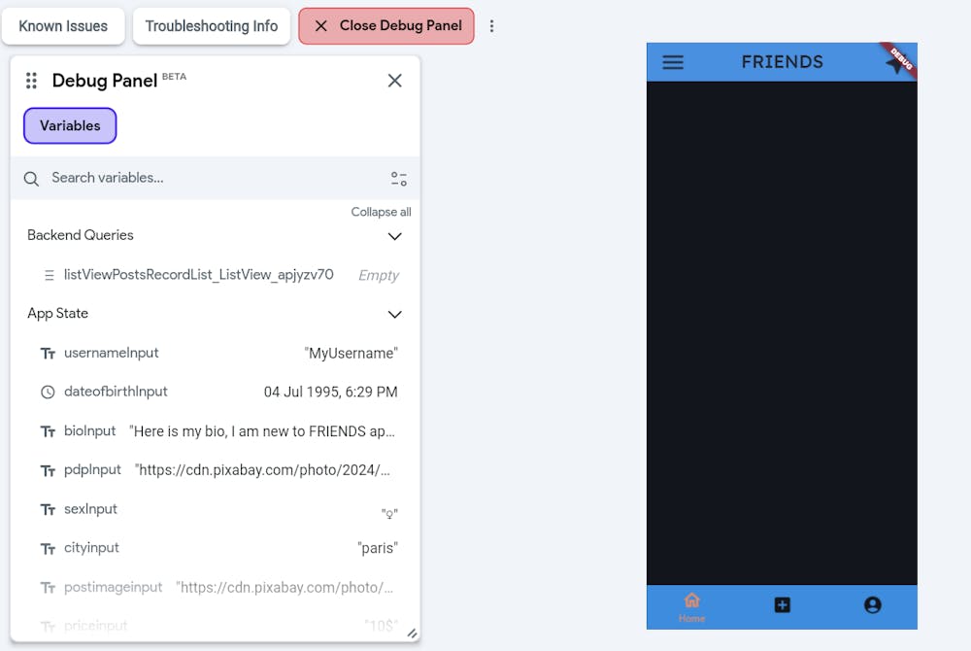Select priceinput variable
971x651 pixels.
pyautogui.click(x=215, y=626)
